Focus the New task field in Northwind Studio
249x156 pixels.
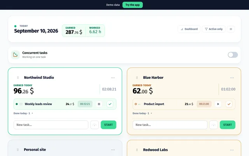point(51,125)
